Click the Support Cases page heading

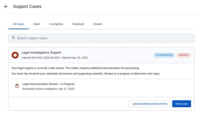pyautogui.click(x=27, y=6)
